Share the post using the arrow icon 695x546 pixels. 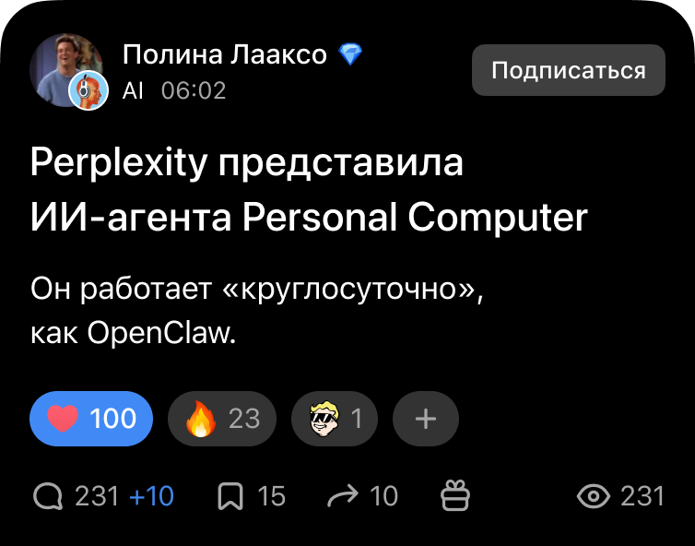[343, 496]
